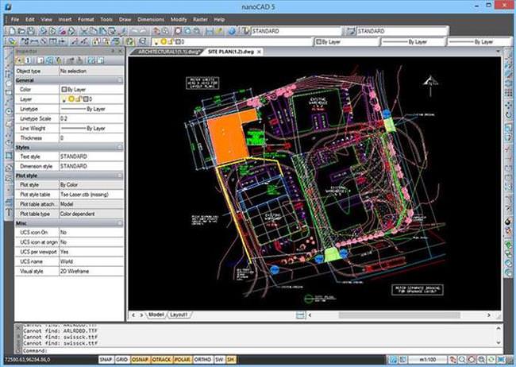Toggle layer lightbulb in layer dropdown

point(156,42)
